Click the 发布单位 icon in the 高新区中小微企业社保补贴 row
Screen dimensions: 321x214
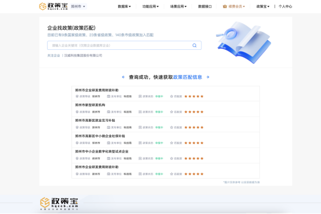109,143
